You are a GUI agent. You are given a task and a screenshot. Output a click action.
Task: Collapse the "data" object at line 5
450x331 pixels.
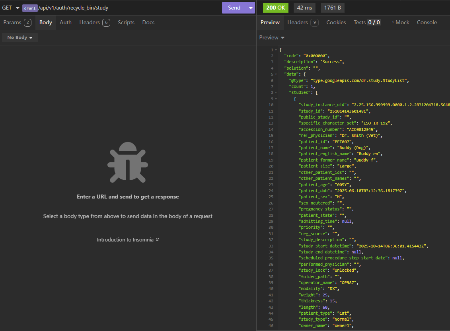276,74
